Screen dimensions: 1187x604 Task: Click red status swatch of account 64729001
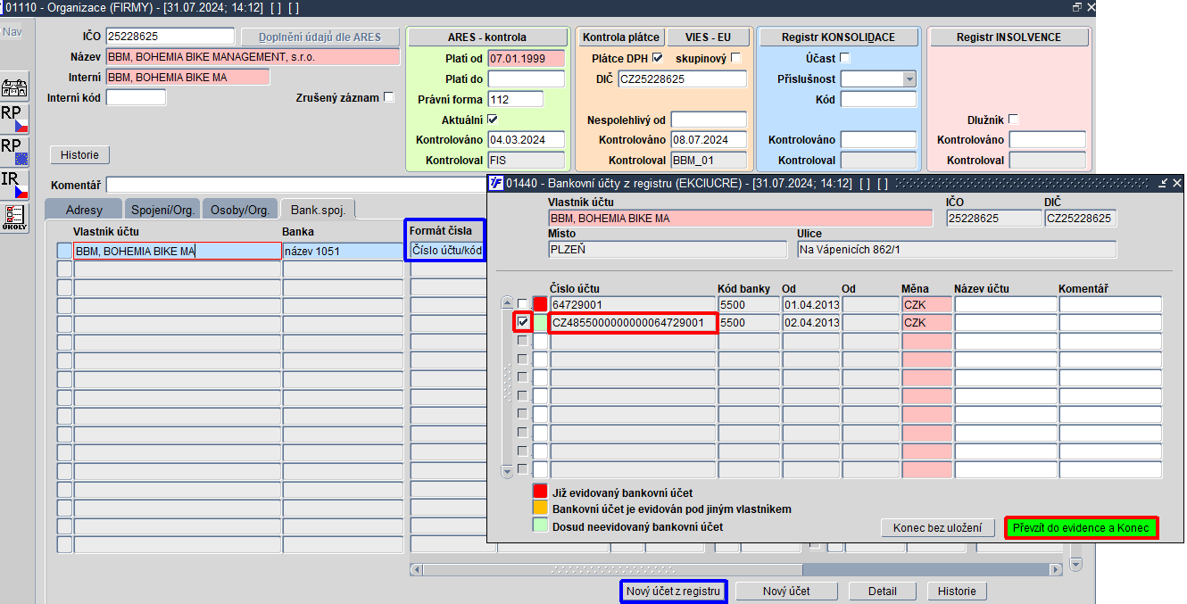pyautogui.click(x=540, y=304)
